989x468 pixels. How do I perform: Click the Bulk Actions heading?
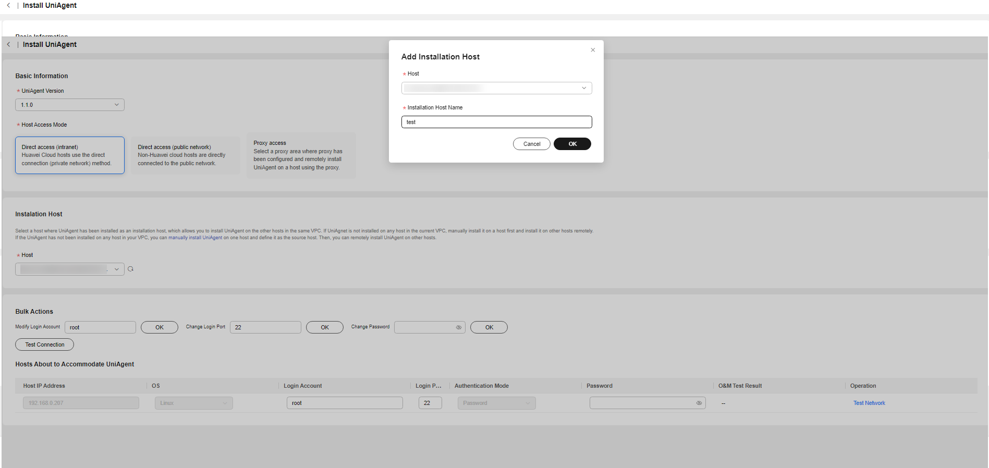[34, 312]
